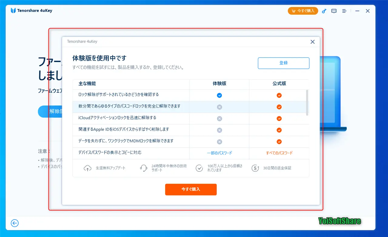Click the Tenorshare 4uKey dialog title text
Screen dimensions: 388x237
tap(82, 41)
